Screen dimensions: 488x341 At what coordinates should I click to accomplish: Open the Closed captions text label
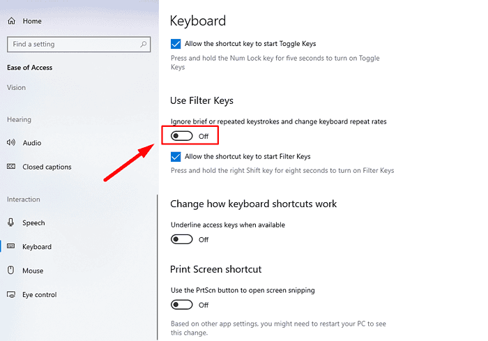(x=47, y=167)
